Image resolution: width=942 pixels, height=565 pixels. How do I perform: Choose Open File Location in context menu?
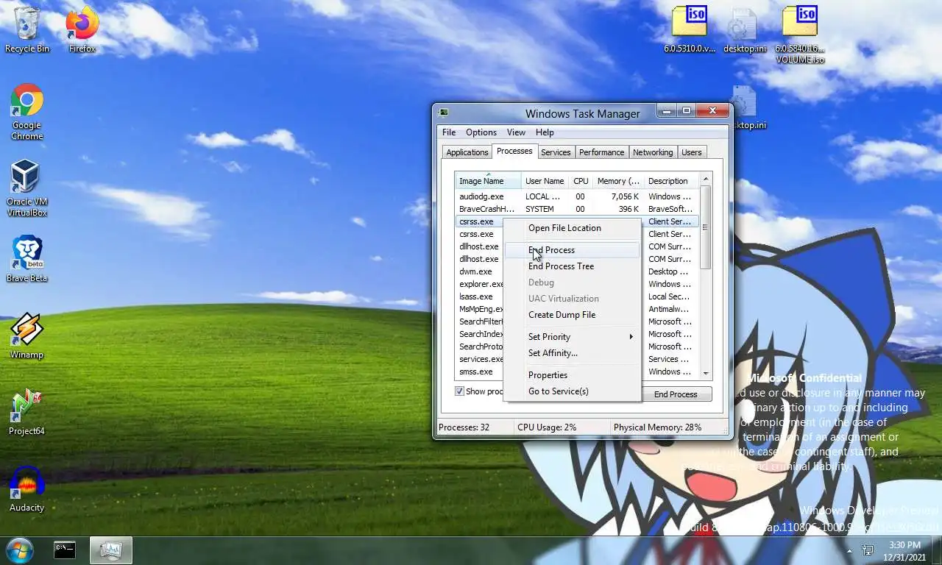pos(572,228)
